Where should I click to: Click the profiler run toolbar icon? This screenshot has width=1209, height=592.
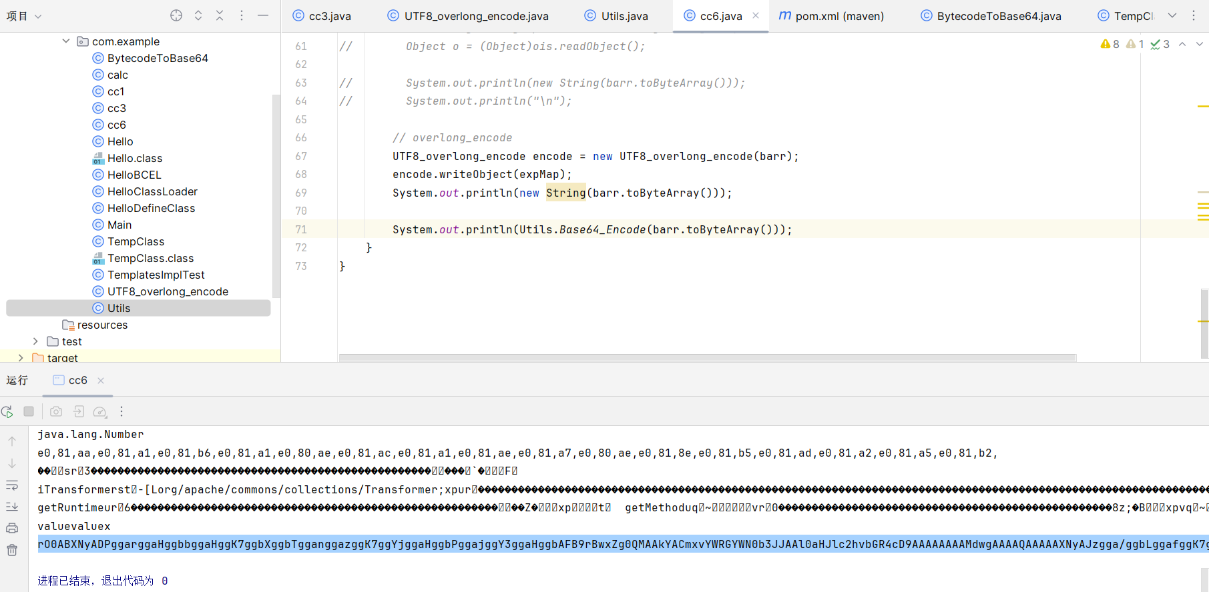[x=100, y=411]
